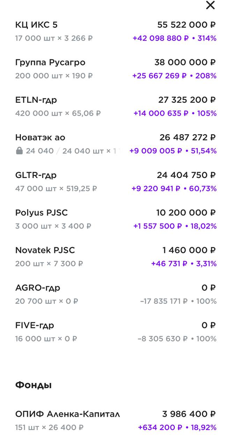Select the AGRO-гдр holding
Viewport: 232px width, 446px height.
pos(38,288)
